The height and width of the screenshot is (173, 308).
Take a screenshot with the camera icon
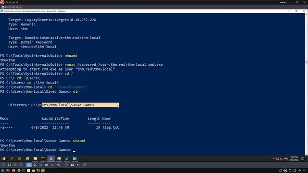click(72, 165)
